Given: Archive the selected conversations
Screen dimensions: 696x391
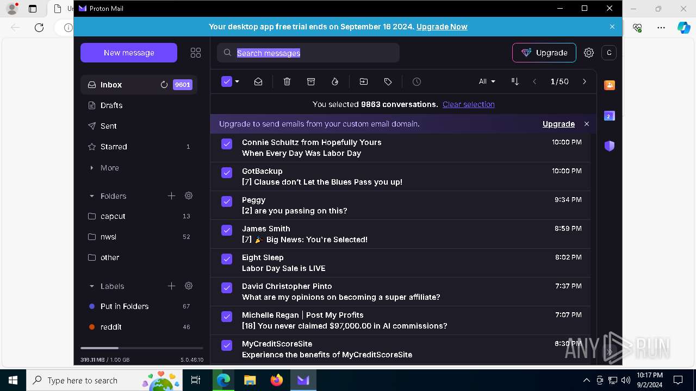Looking at the screenshot, I should pyautogui.click(x=311, y=81).
